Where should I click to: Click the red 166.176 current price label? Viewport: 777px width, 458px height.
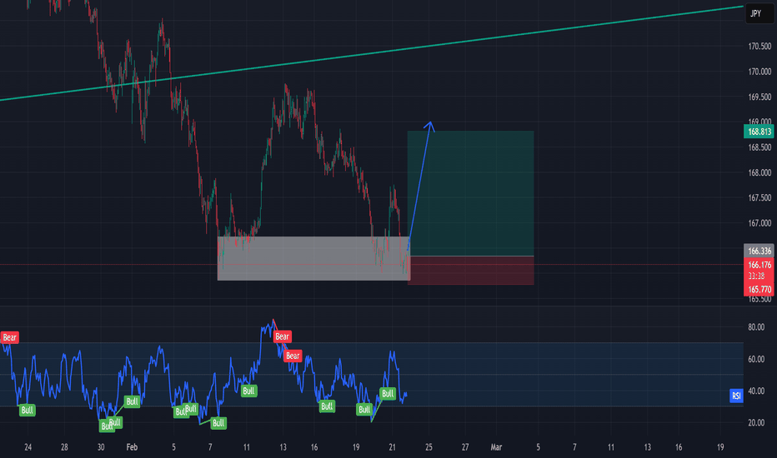point(759,265)
